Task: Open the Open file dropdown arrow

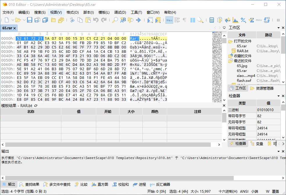Action: pos(24,20)
